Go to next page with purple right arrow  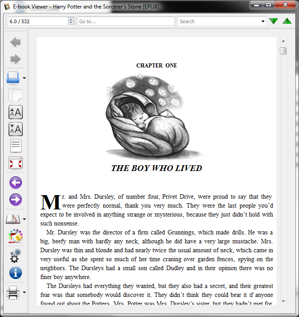[x=16, y=200]
